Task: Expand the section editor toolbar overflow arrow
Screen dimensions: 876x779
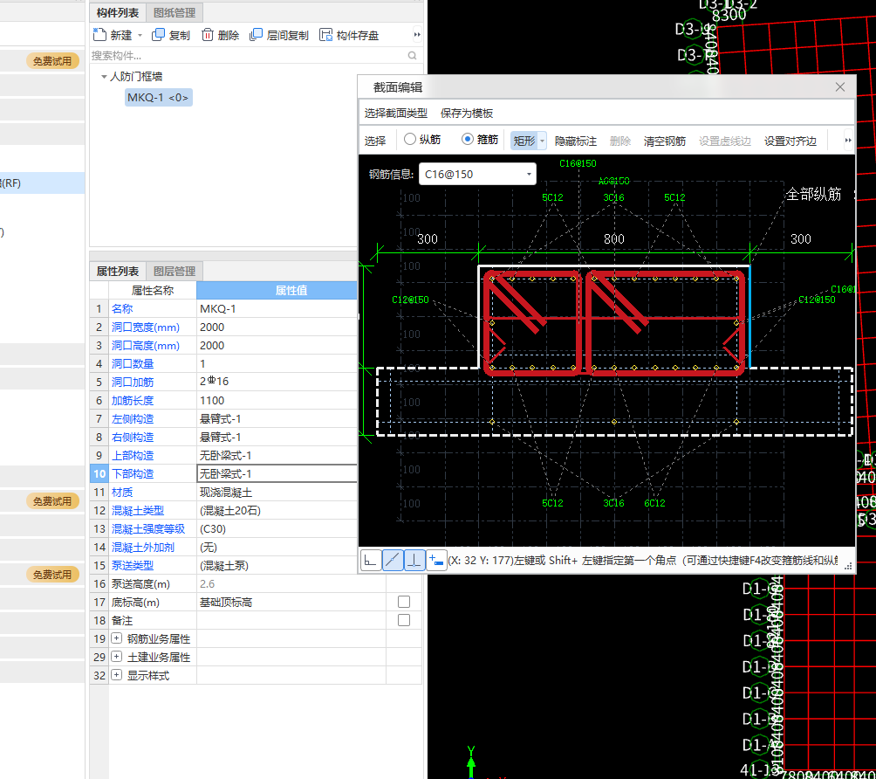Action: [x=847, y=141]
